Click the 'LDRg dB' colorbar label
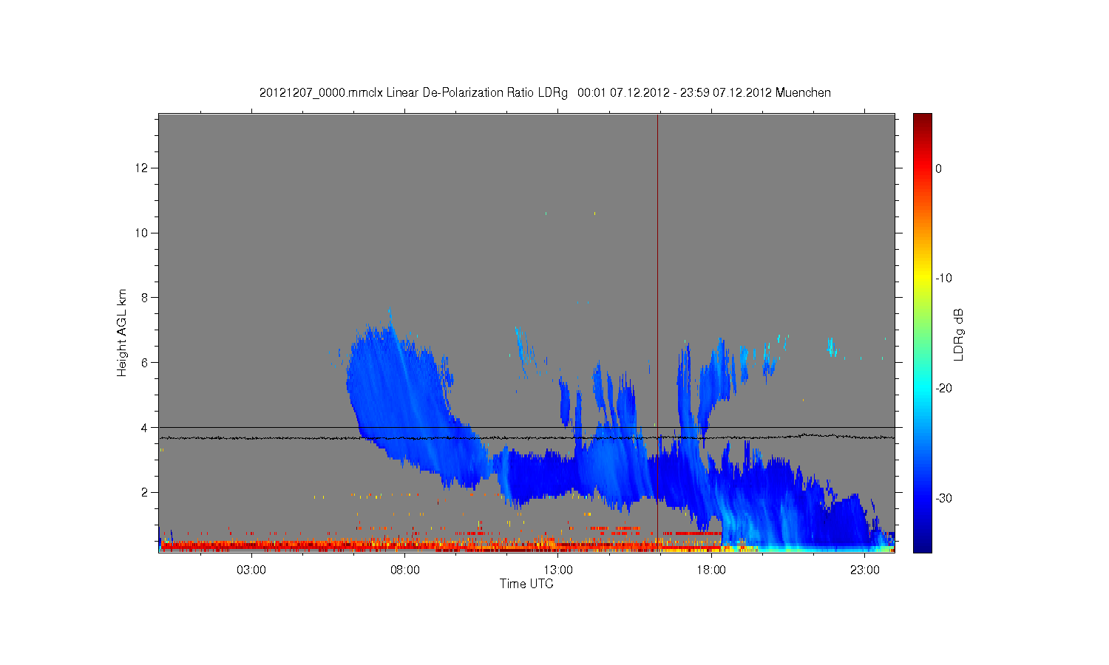The image size is (1109, 665). [x=959, y=334]
